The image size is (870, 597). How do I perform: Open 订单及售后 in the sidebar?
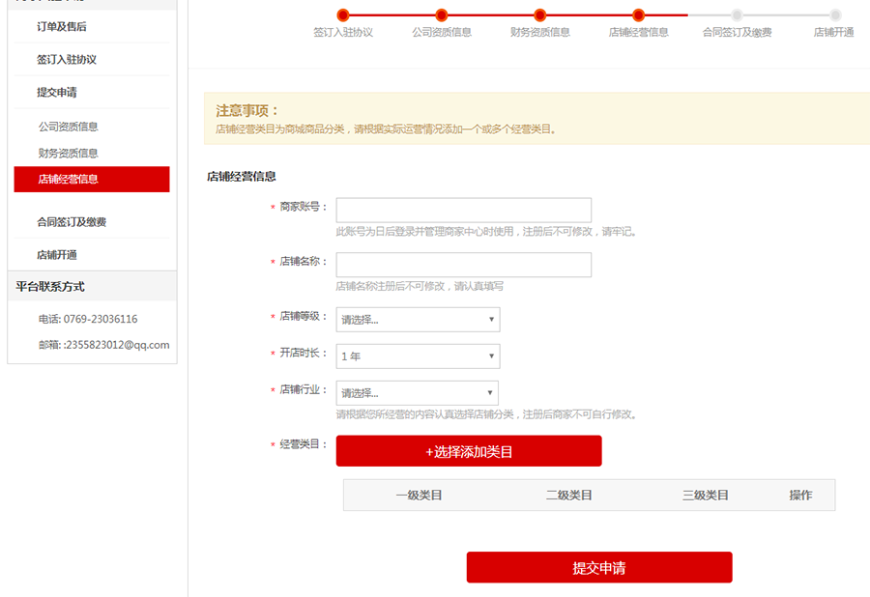point(62,27)
